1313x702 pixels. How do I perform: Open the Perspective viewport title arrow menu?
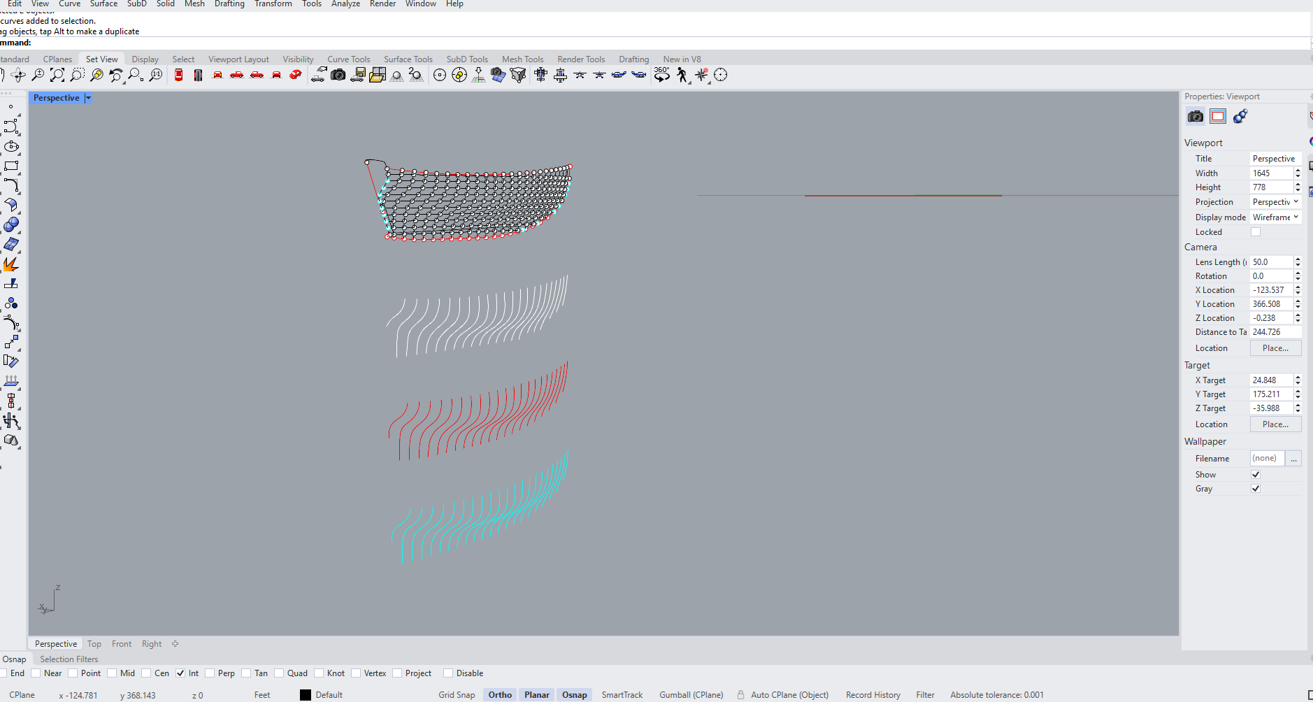coord(88,98)
